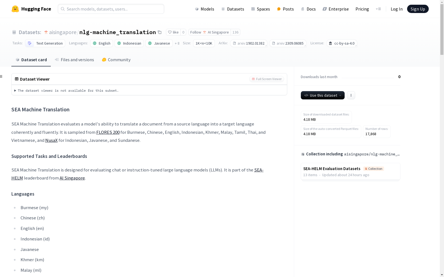Click the magnifier icon in the search box

[63, 9]
